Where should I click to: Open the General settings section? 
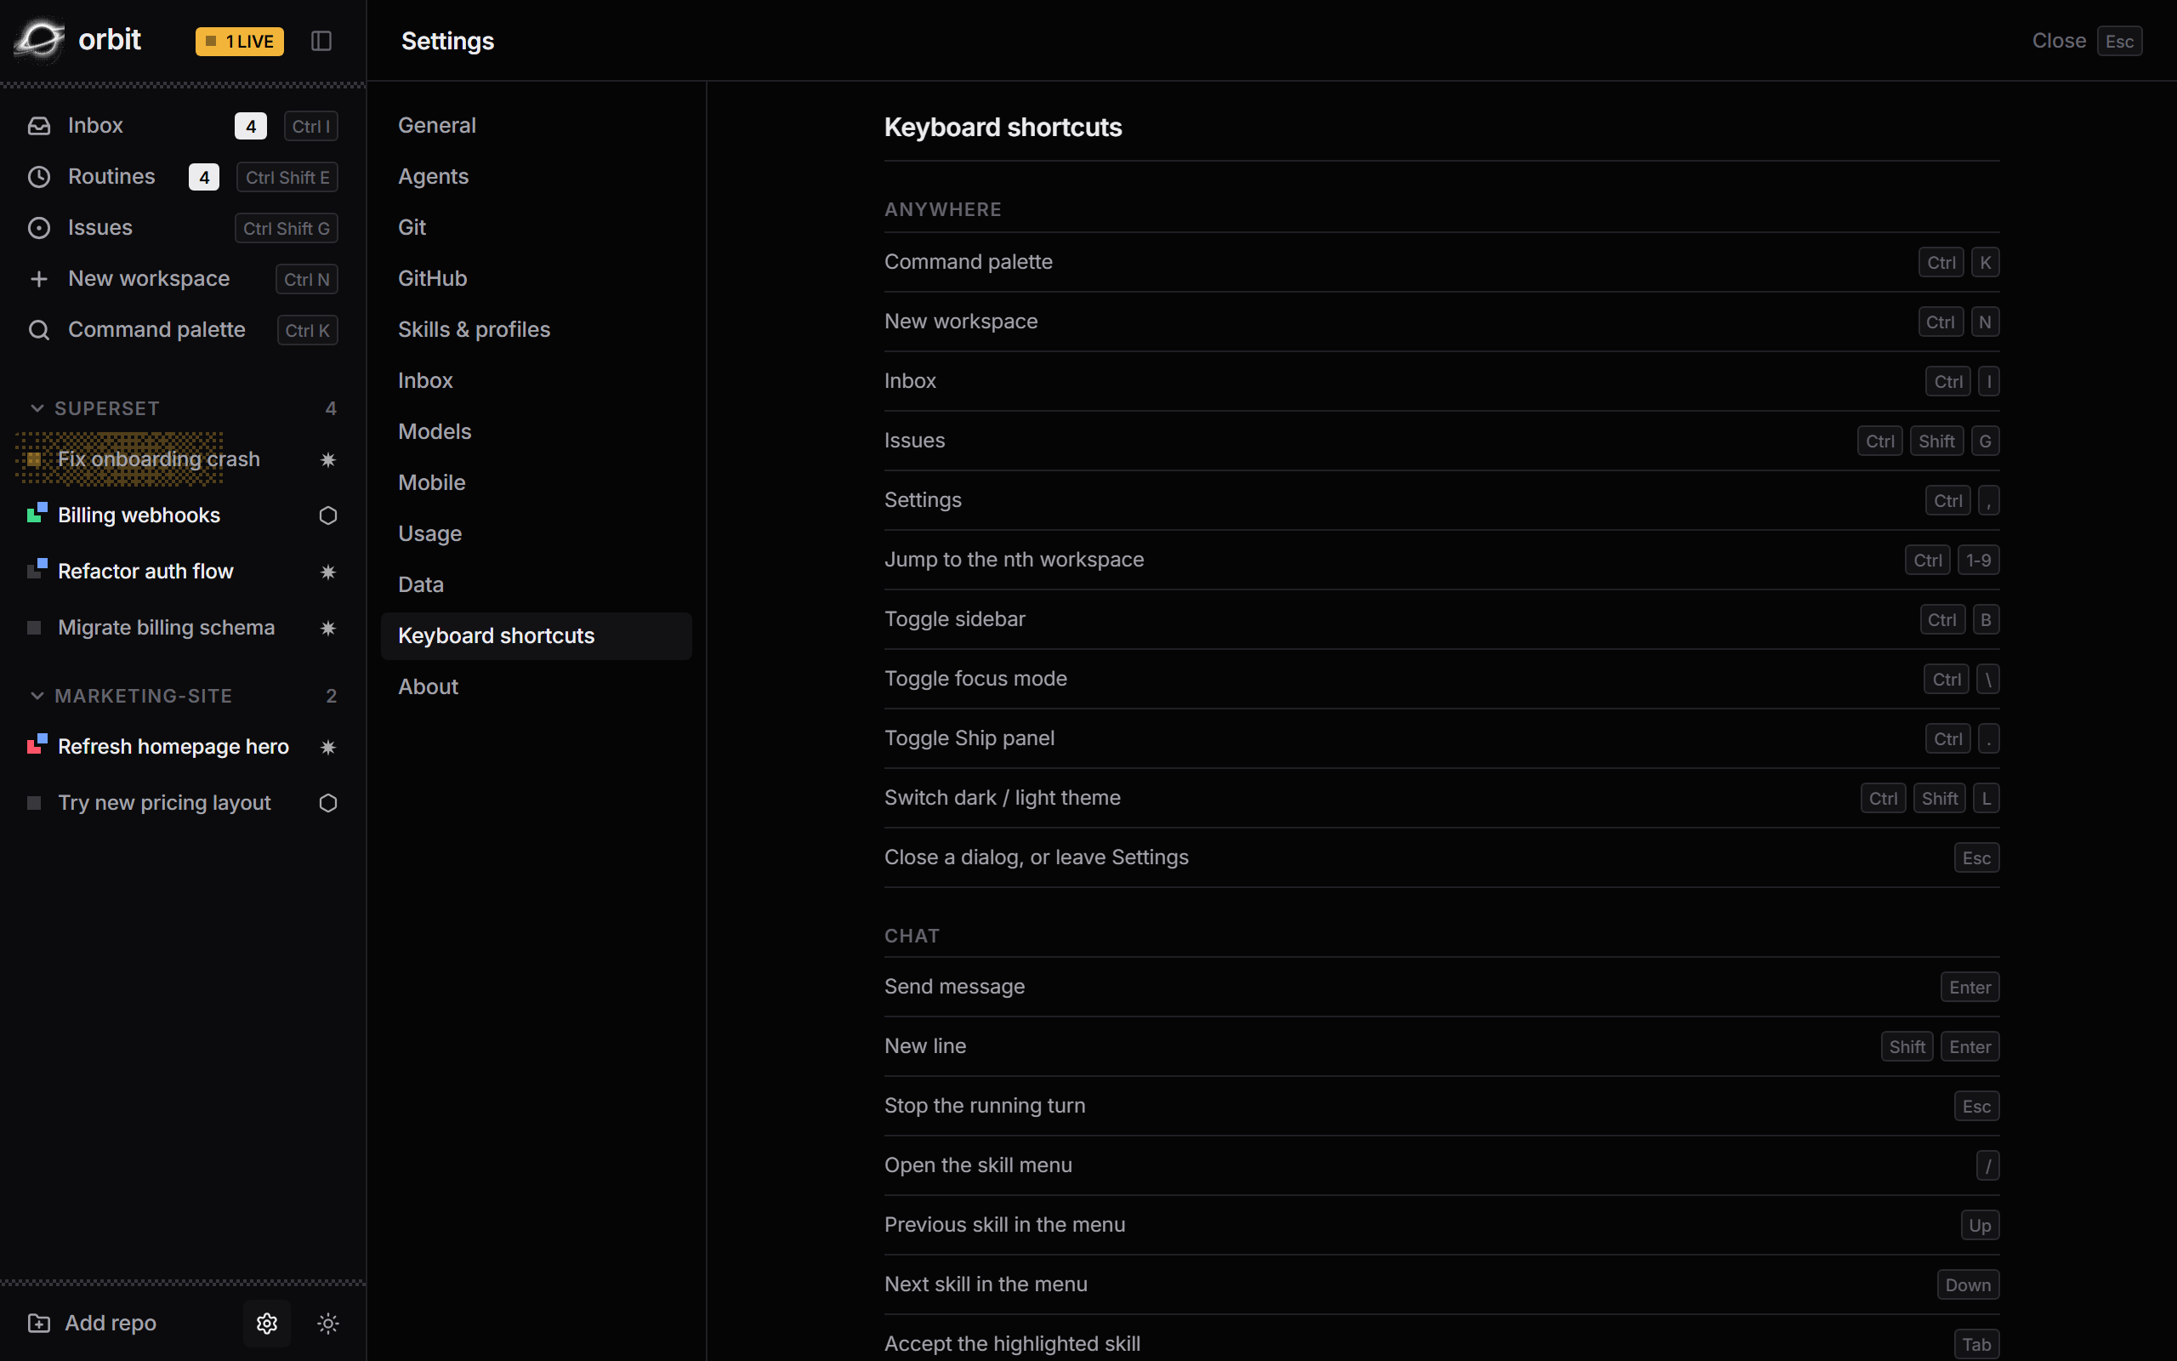pyautogui.click(x=536, y=125)
